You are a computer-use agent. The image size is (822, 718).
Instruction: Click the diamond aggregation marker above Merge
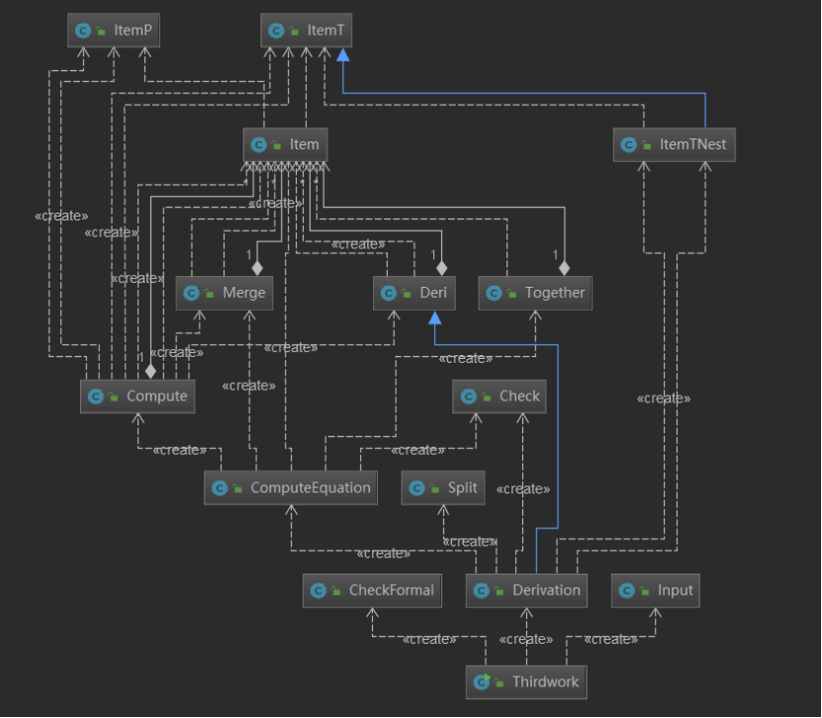257,268
